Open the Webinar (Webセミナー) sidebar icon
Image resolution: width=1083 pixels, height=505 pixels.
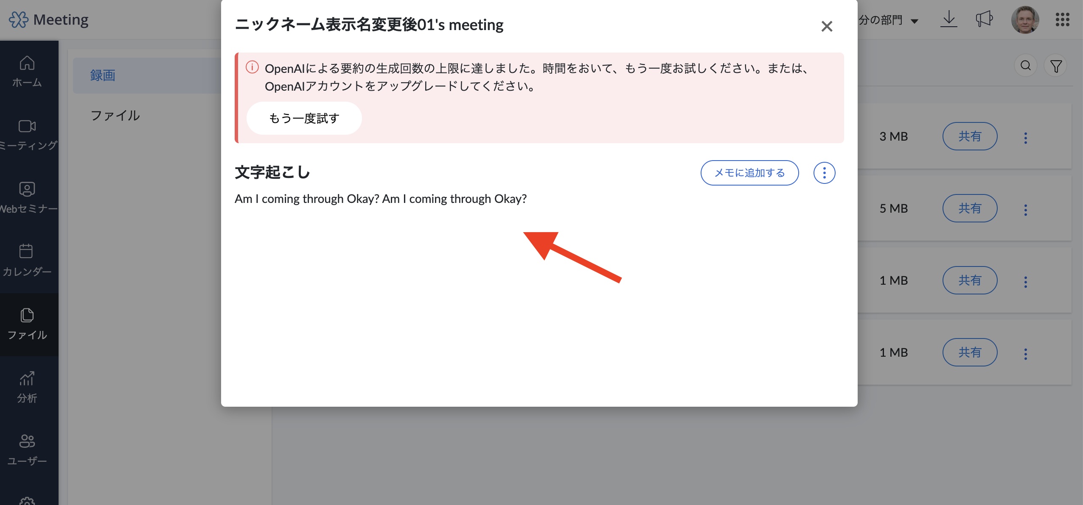27,189
